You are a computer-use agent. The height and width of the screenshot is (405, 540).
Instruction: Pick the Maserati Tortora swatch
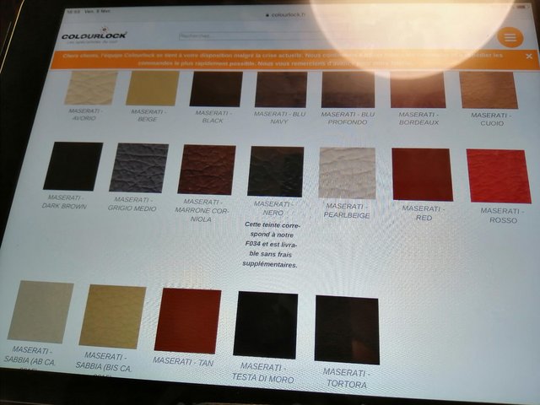[347, 330]
